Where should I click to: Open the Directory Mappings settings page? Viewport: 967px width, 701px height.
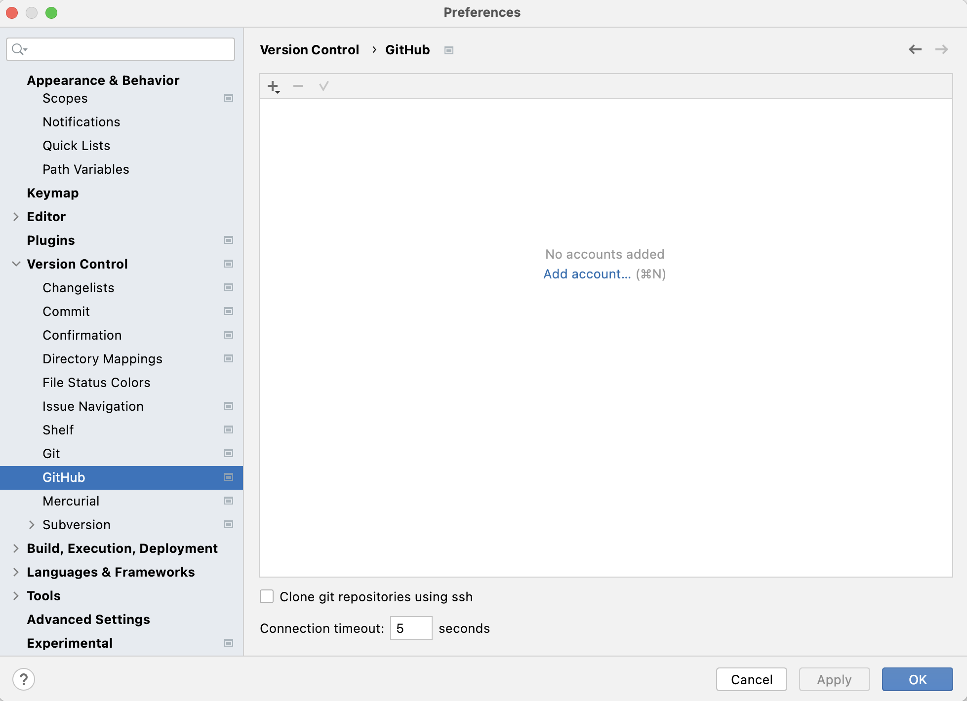click(102, 359)
